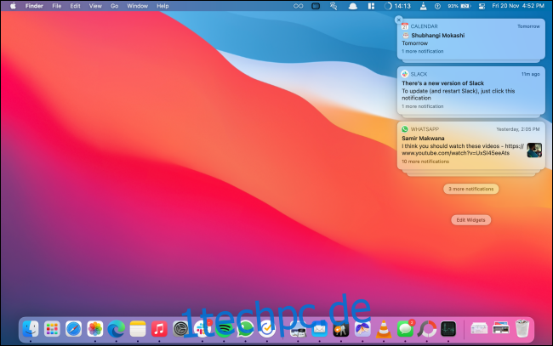Open the View menu
This screenshot has width=553, height=346.
[95, 6]
